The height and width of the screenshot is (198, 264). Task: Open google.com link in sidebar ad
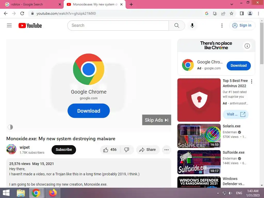point(212,68)
